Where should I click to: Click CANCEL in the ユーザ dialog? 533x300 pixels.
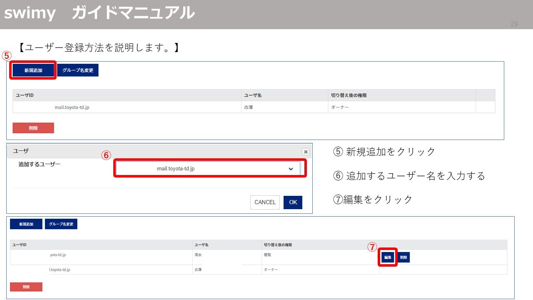pyautogui.click(x=265, y=202)
